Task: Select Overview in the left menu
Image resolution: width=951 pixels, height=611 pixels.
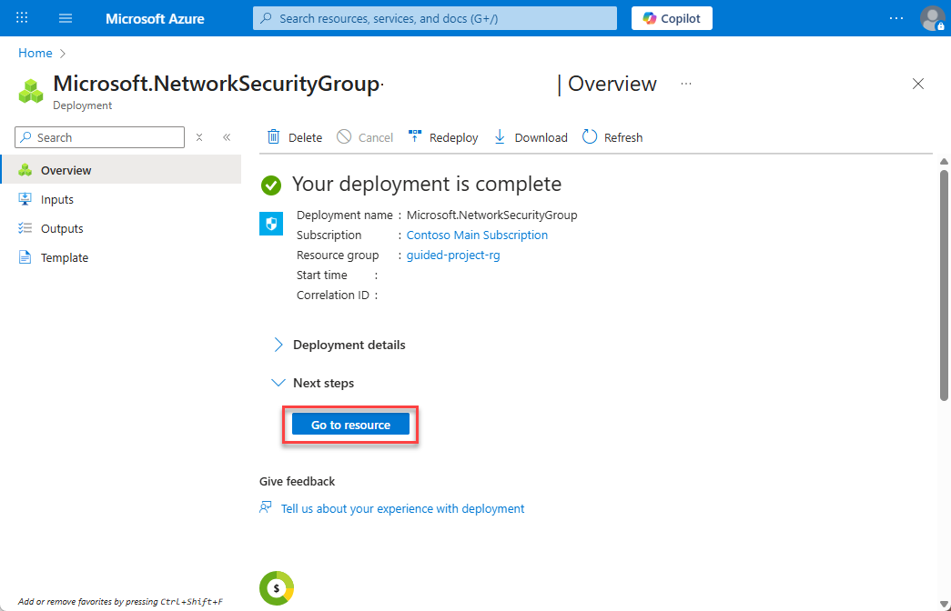Action: 121,170
